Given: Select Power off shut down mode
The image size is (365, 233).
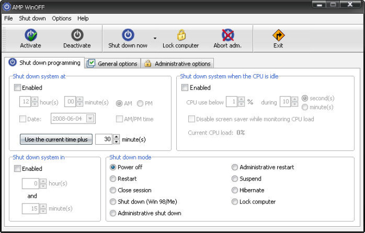Looking at the screenshot, I should (113, 167).
